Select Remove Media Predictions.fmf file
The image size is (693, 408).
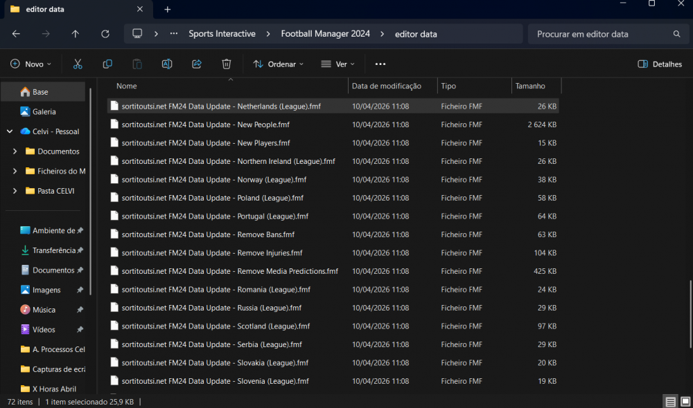click(333, 271)
